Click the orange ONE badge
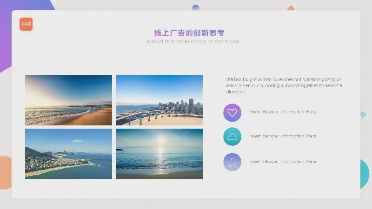Screen dimensions: 372x209 (26, 24)
